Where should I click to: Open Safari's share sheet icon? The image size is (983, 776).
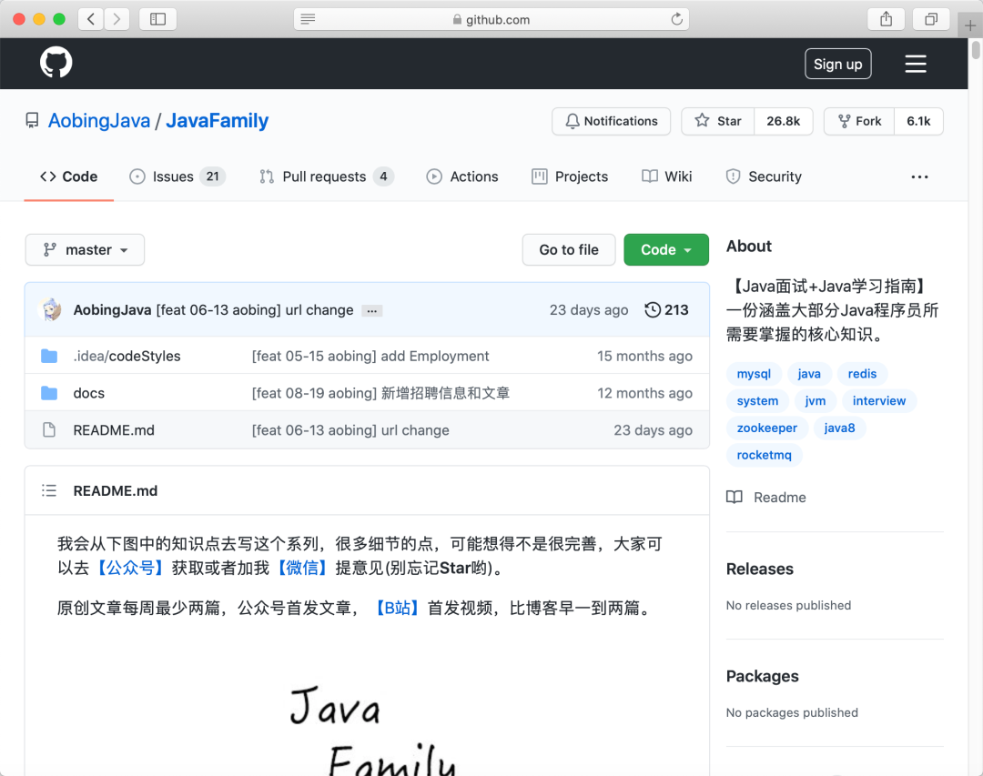coord(886,19)
